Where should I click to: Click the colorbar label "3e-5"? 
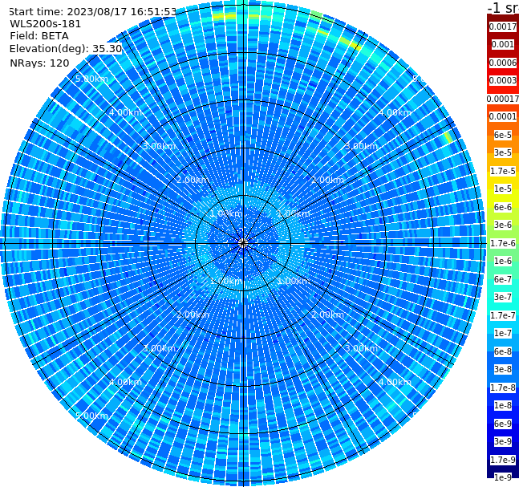[503, 152]
